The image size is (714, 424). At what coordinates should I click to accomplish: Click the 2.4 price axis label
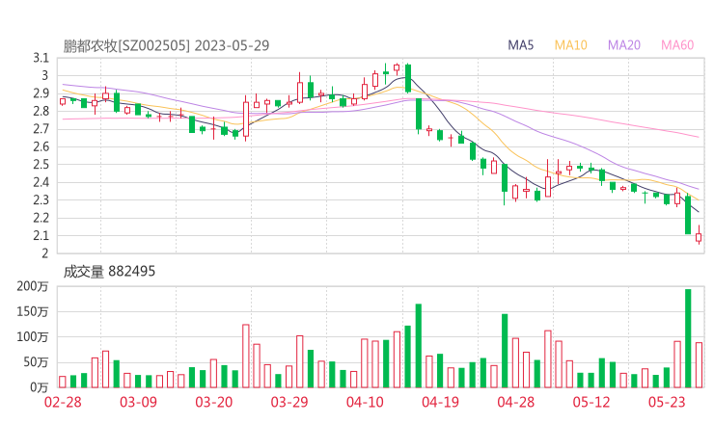[x=41, y=183]
